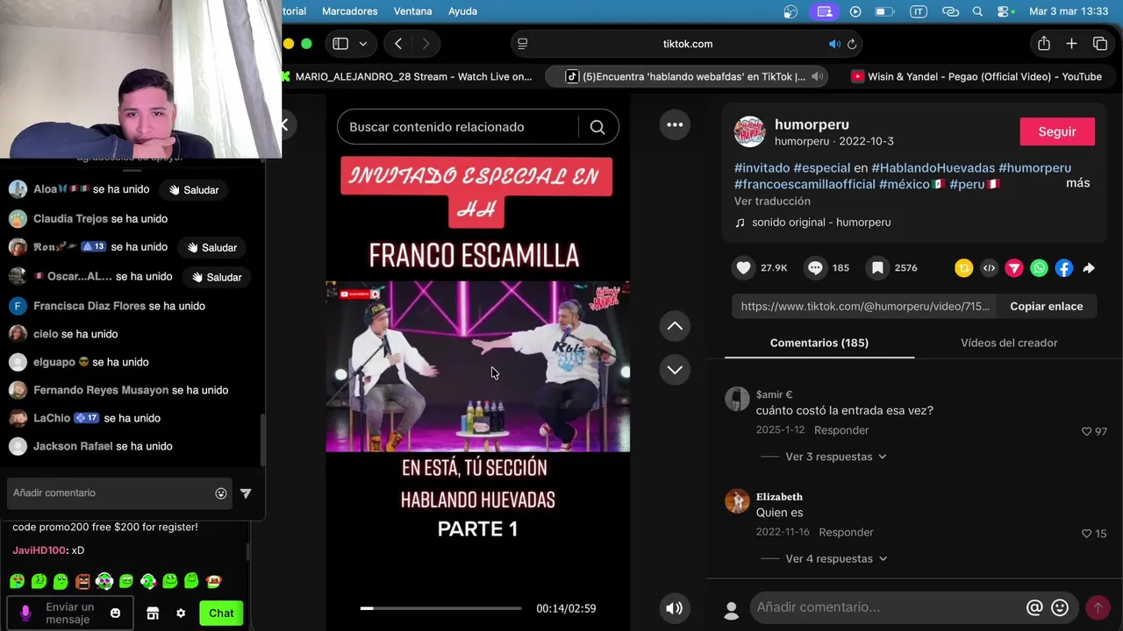Expand the sidebar options chevron in Safari
1123x631 pixels.
(362, 44)
